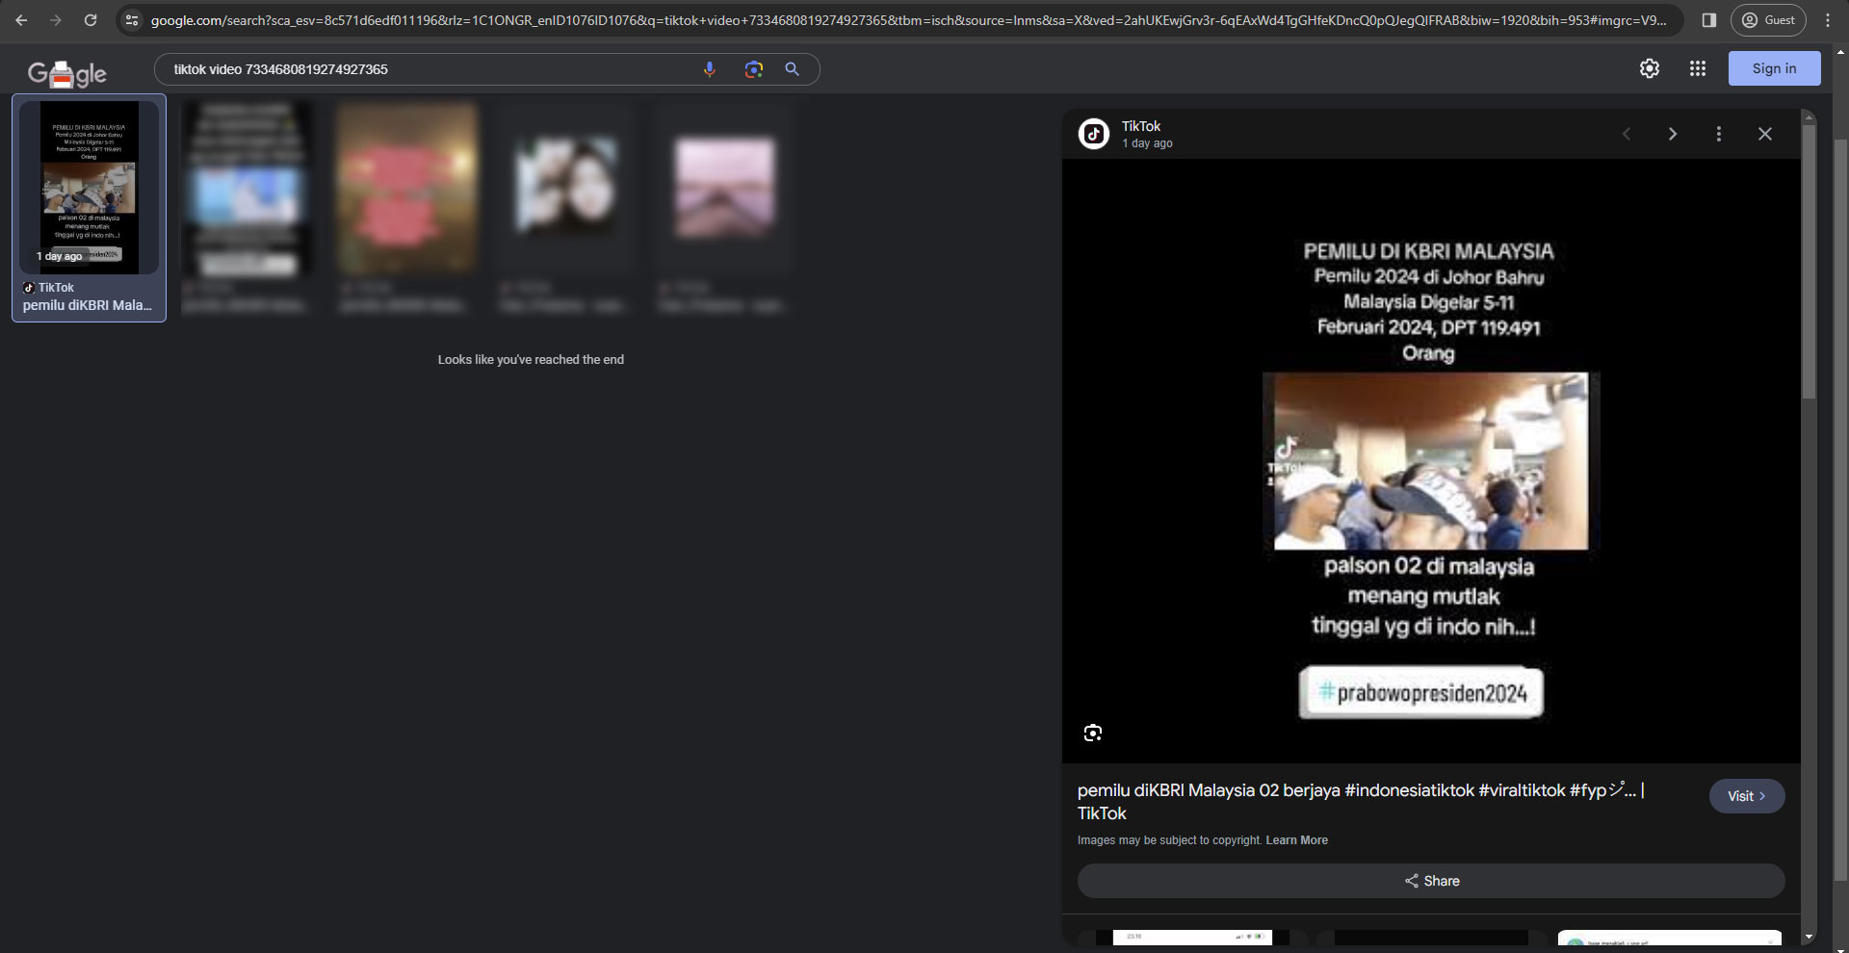Screen dimensions: 1849x953
Task: Click the Visit button
Action: click(1747, 796)
